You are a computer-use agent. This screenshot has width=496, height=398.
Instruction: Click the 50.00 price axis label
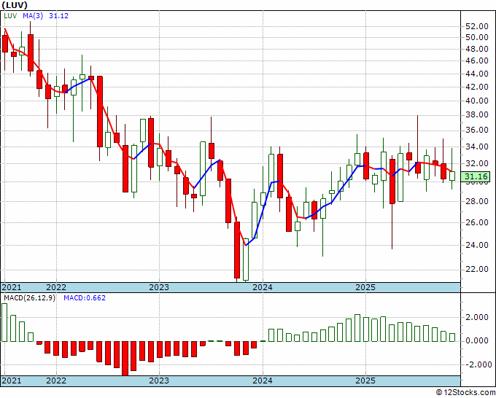pos(477,38)
